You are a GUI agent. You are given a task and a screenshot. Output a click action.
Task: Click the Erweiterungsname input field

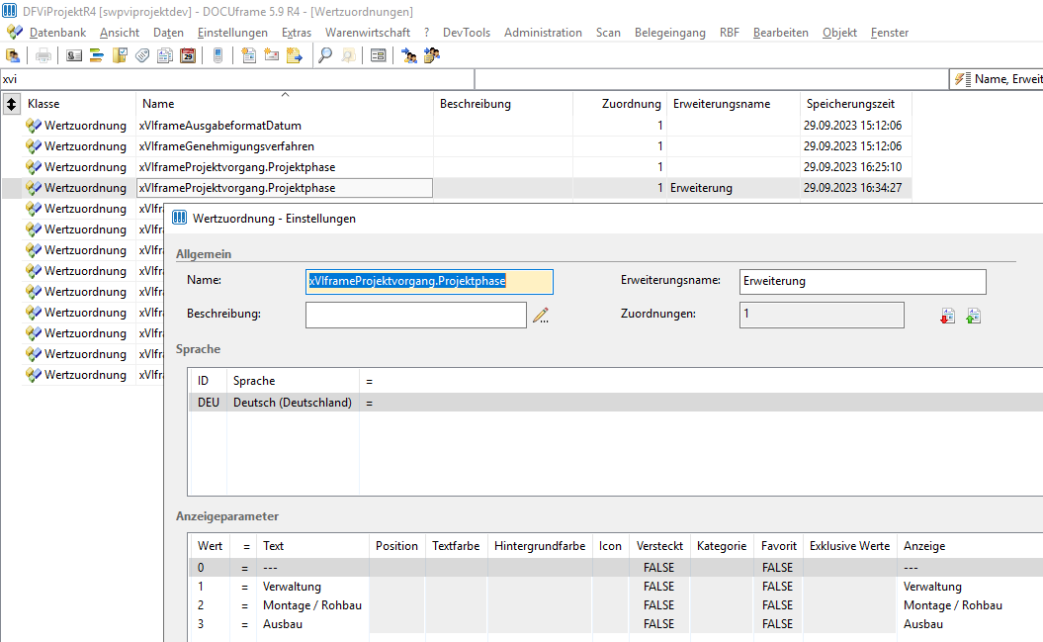coord(863,281)
